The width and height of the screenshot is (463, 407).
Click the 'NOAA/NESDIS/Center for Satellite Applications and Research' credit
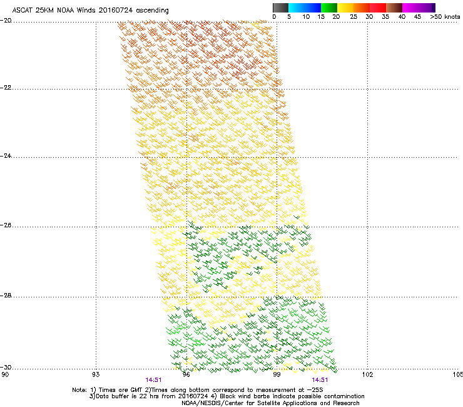270,403
